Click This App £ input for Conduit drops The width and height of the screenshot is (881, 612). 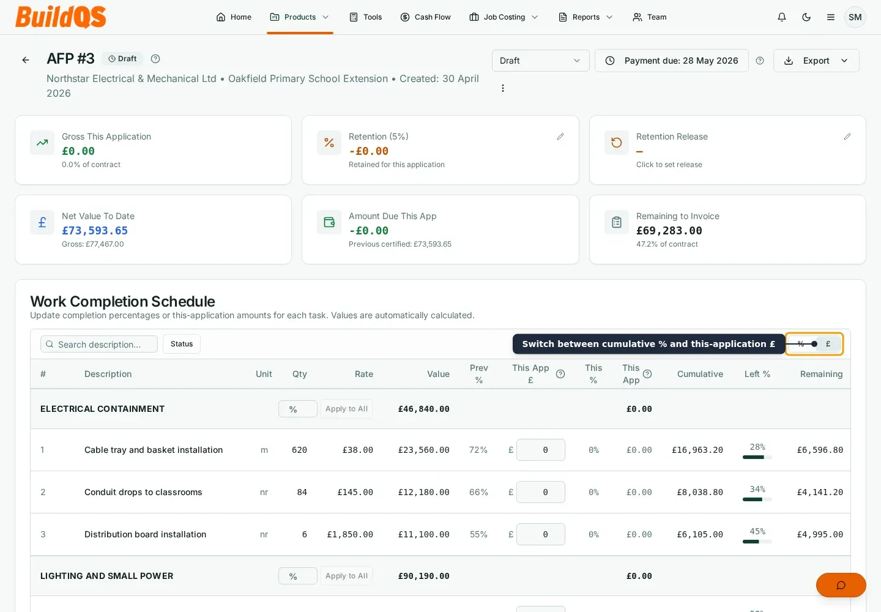pyautogui.click(x=541, y=492)
